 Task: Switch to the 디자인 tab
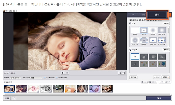[x=143, y=15]
